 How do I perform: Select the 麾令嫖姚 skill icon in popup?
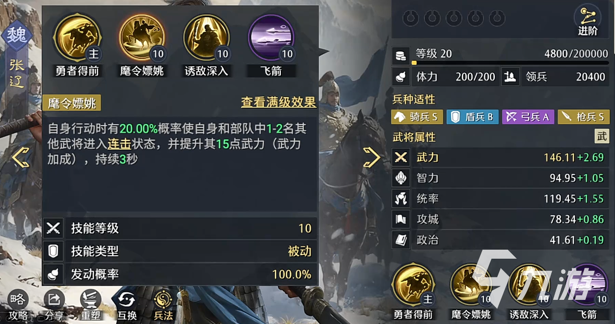pos(142,38)
